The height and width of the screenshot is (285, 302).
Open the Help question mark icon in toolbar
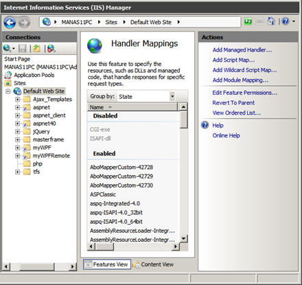click(286, 21)
